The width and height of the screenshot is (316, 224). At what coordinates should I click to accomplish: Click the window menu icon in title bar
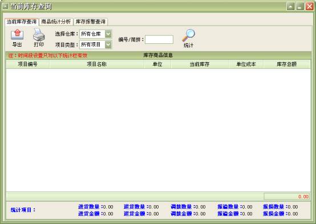tap(5, 6)
